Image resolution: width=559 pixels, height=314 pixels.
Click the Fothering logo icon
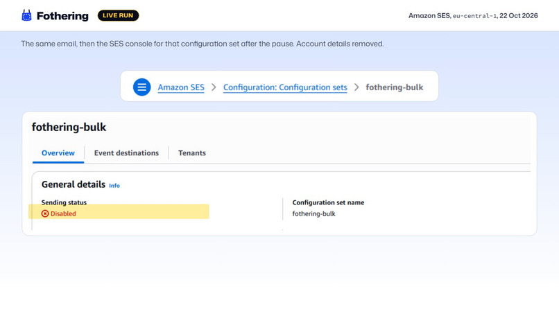(x=26, y=15)
